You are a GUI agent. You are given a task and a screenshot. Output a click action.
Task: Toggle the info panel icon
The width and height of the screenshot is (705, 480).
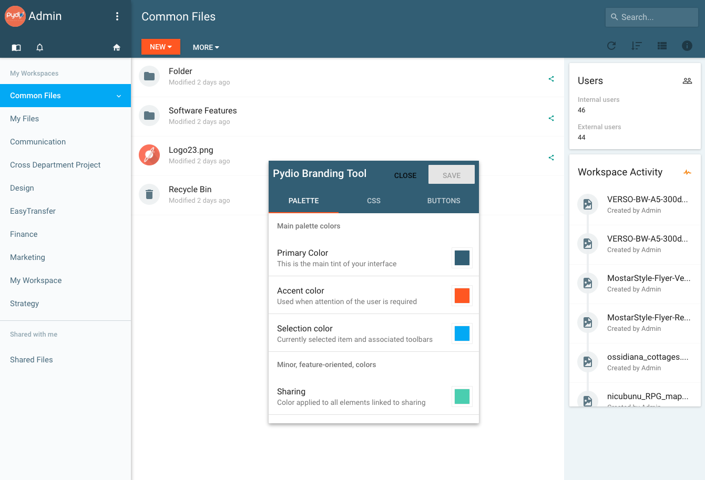point(687,46)
